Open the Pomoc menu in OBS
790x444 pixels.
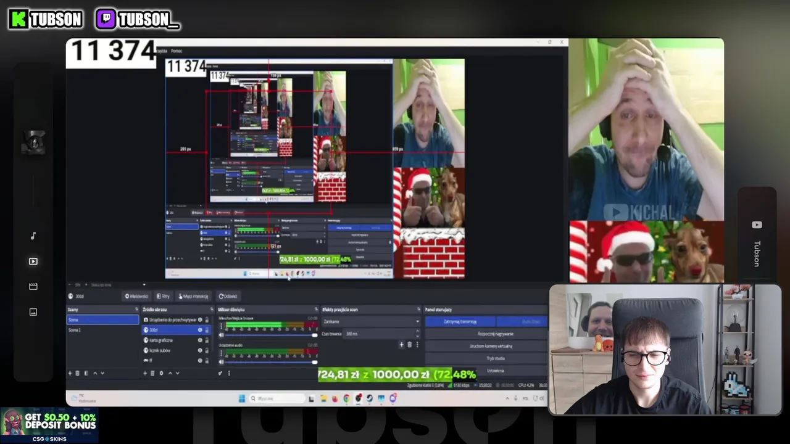177,51
